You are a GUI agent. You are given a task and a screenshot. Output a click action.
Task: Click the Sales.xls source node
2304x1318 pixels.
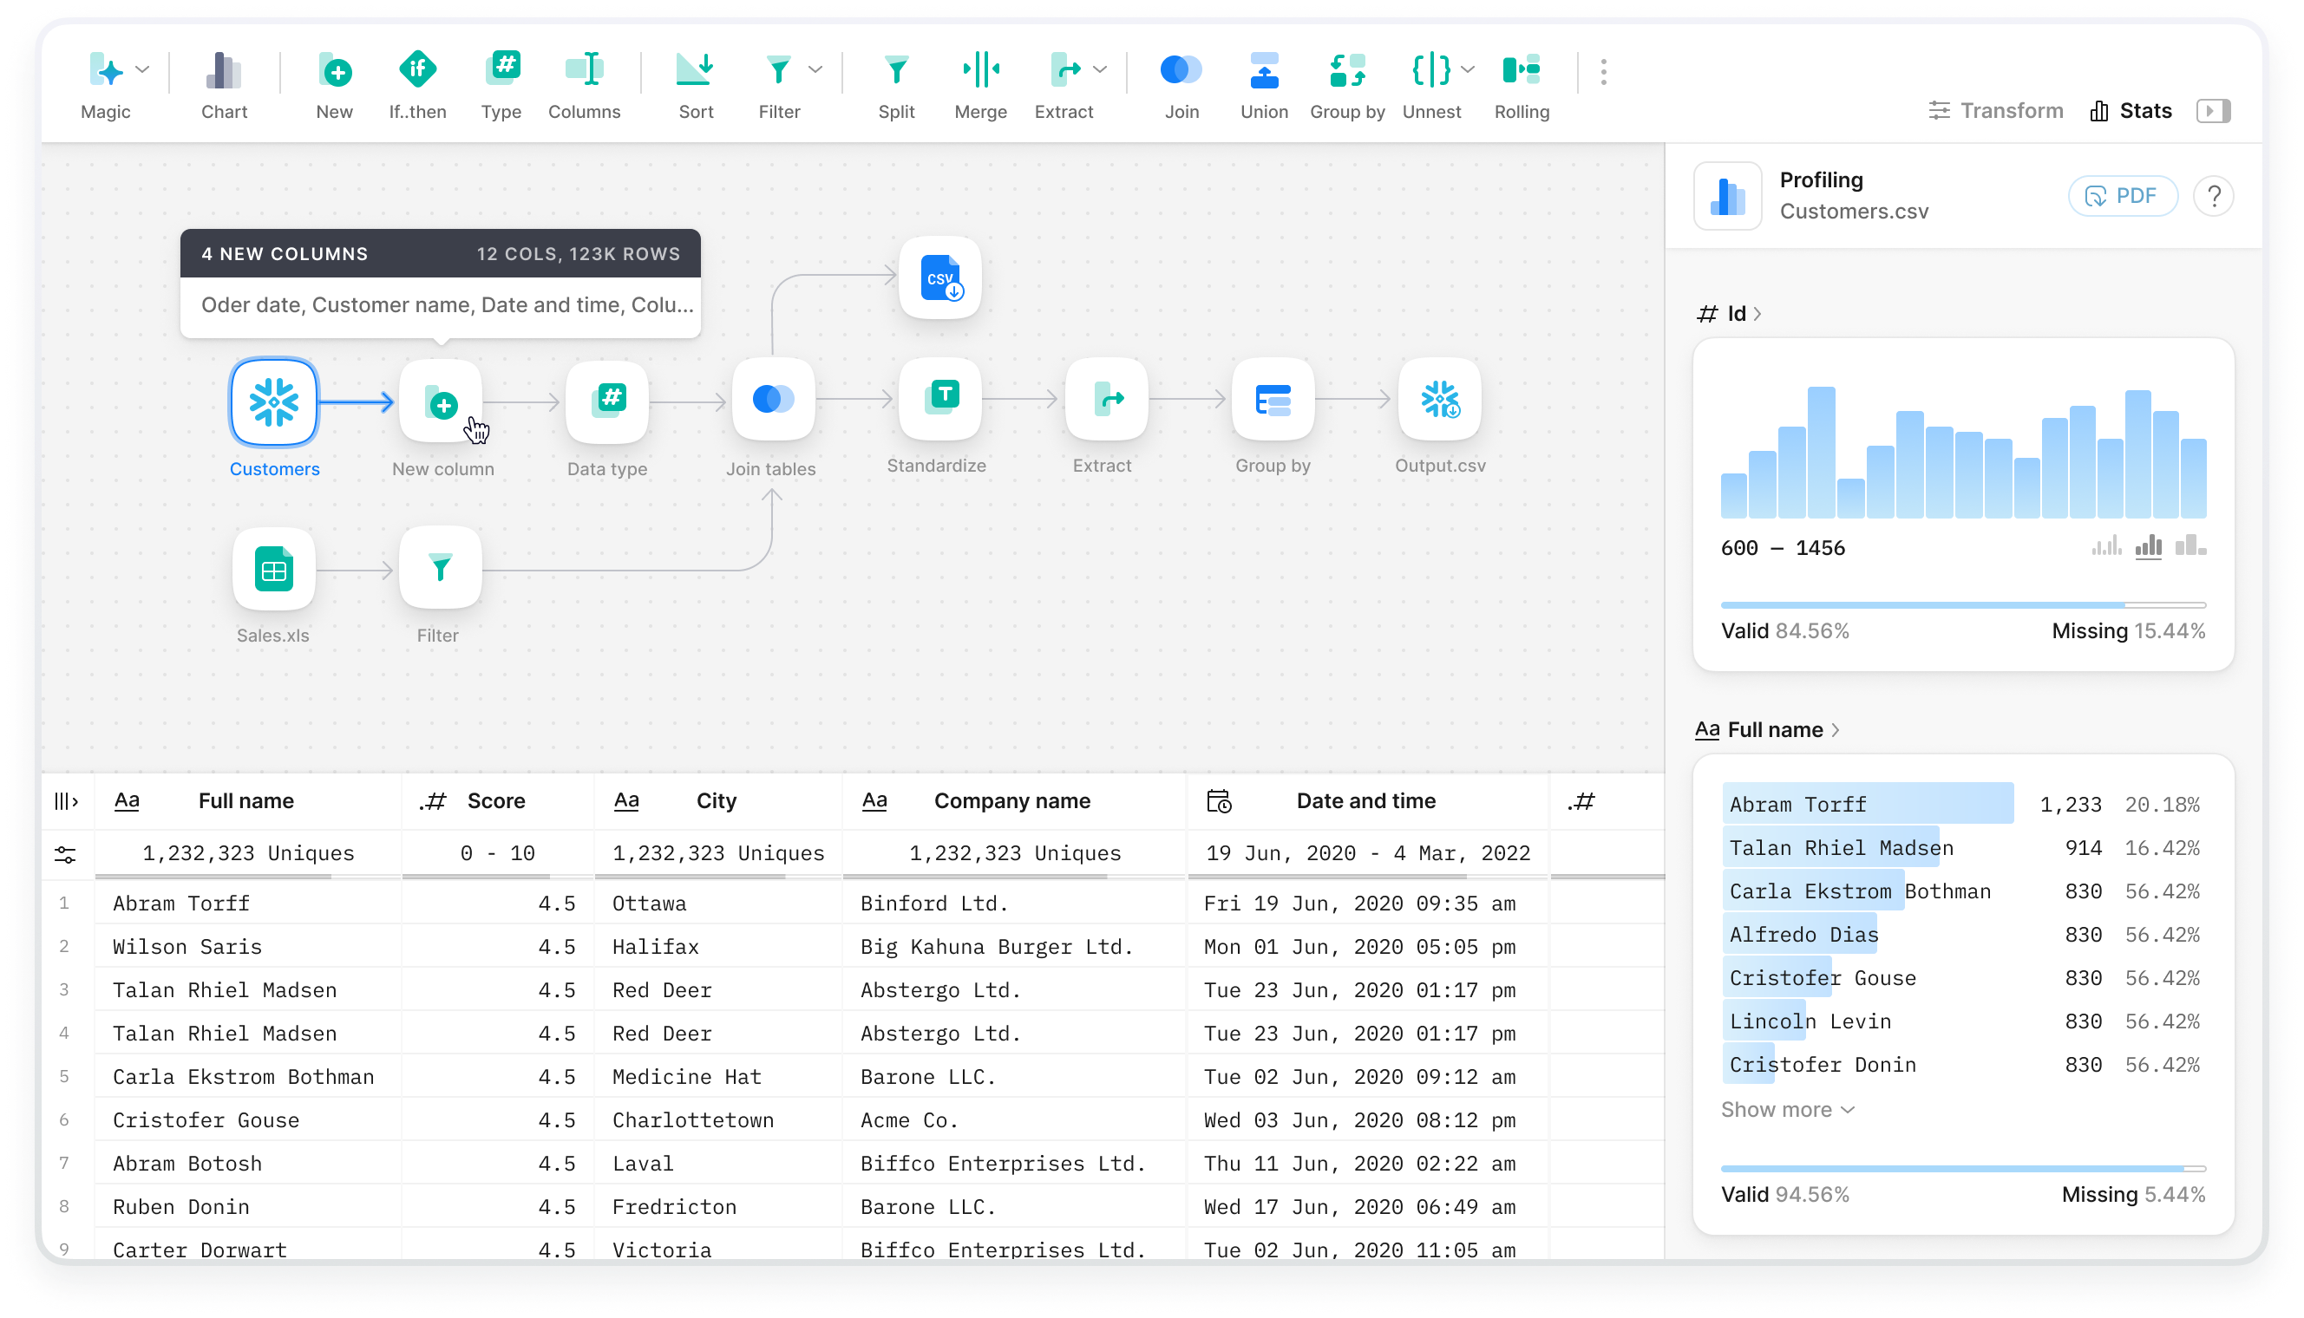[273, 569]
